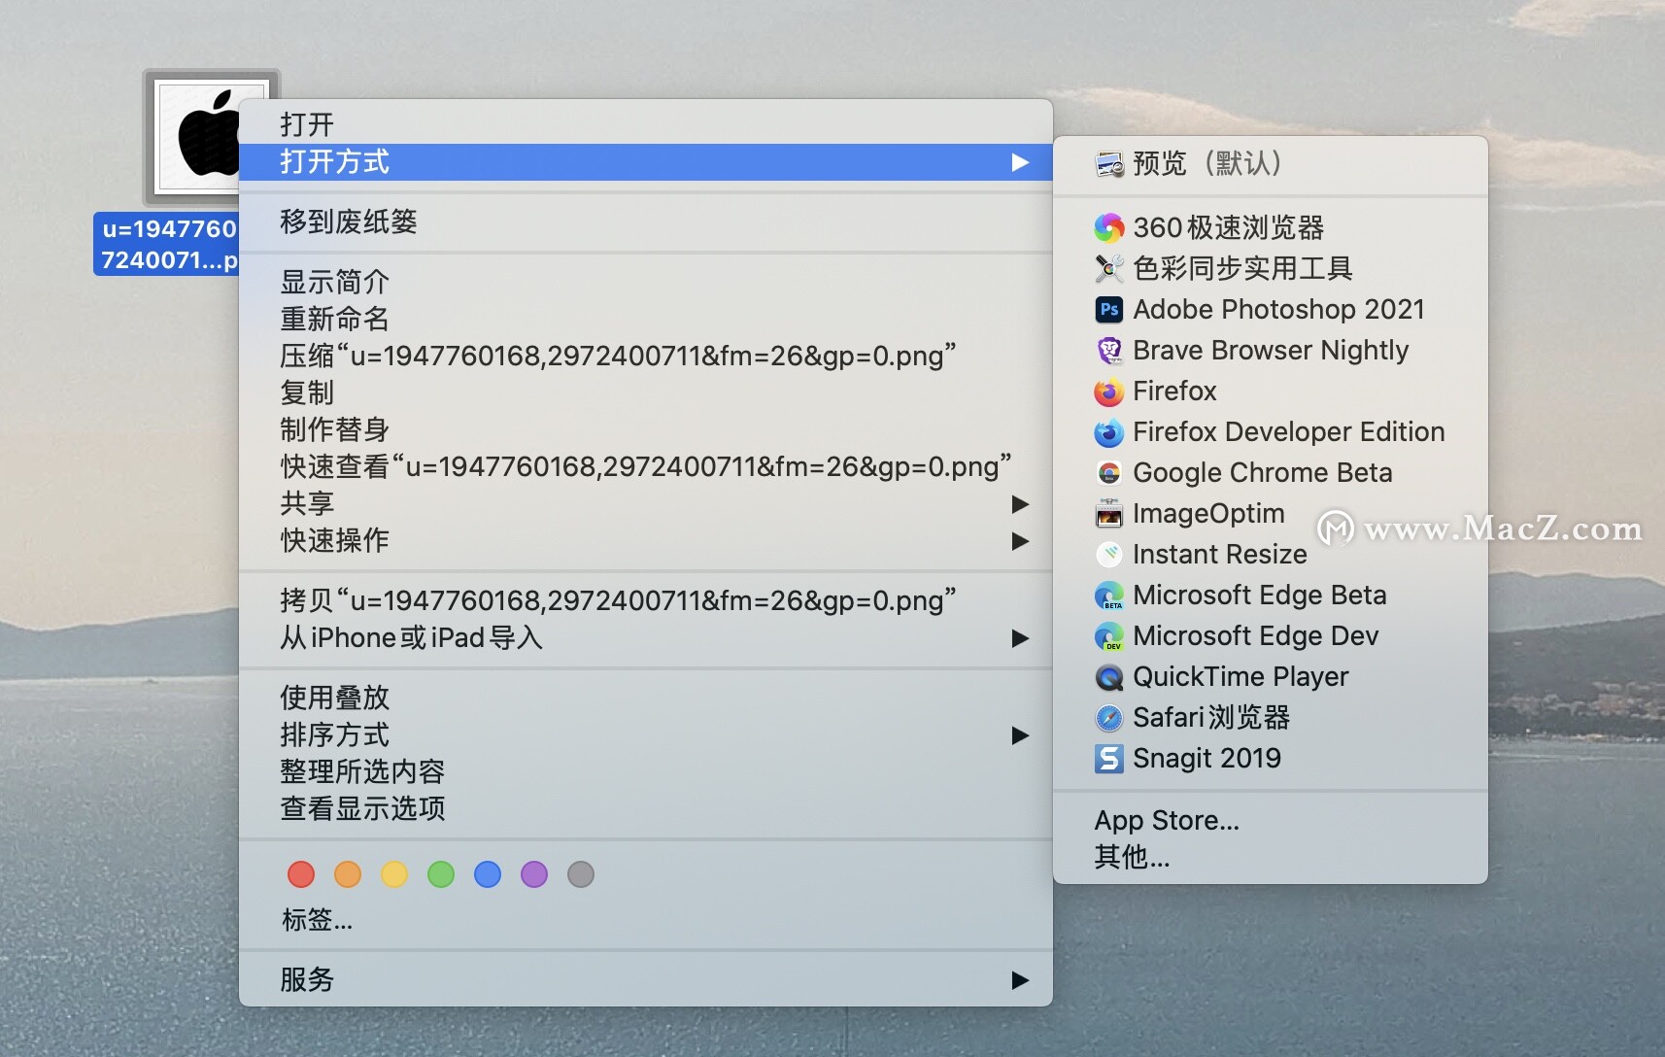Image resolution: width=1665 pixels, height=1057 pixels.
Task: Open with ImageOptim icon
Action: pos(1108,514)
